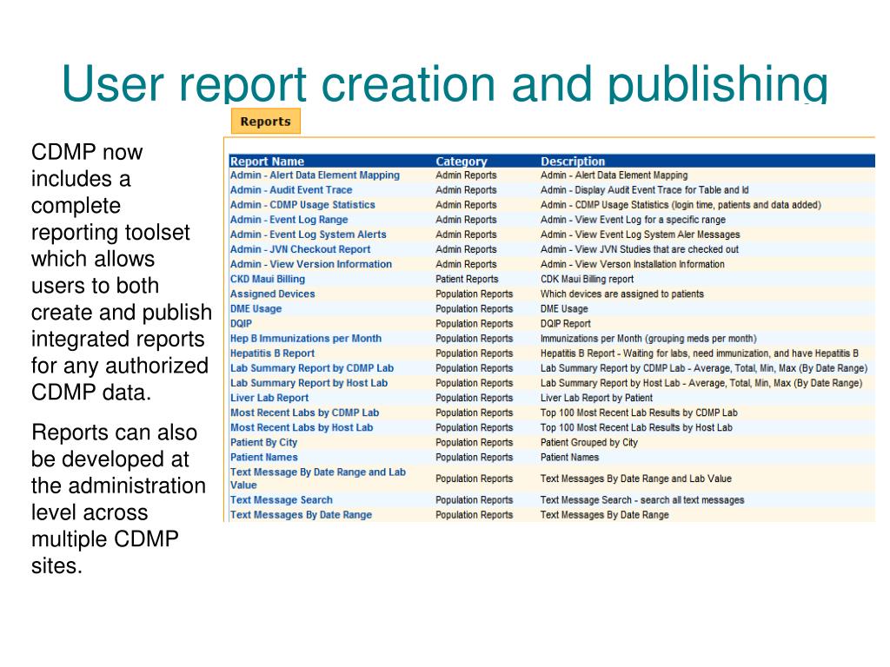Open the DQIP report link
Screen dimensions: 890x667
tap(242, 323)
